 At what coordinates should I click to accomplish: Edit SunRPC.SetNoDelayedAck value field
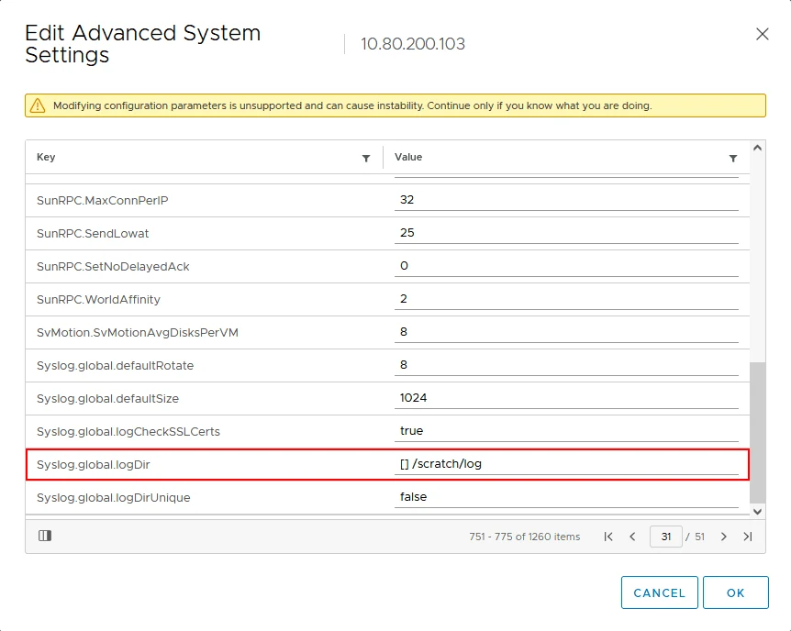[x=566, y=266]
